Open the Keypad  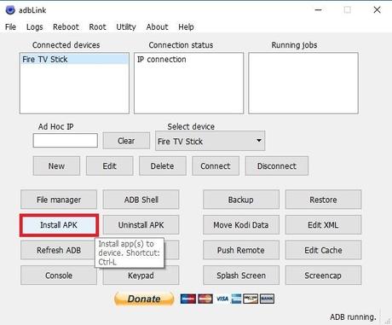[141, 276]
